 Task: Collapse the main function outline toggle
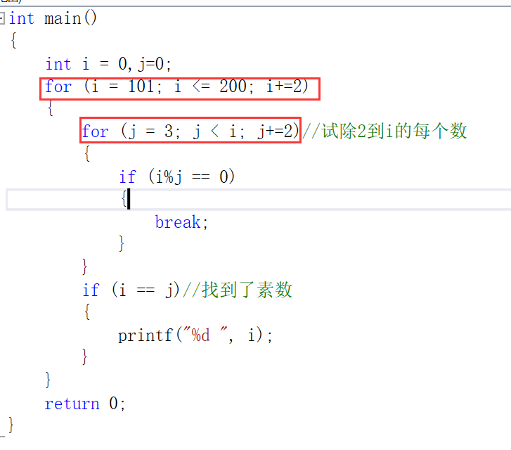point(2,18)
